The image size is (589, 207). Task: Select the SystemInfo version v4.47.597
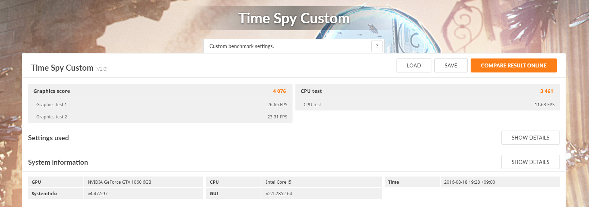[98, 194]
